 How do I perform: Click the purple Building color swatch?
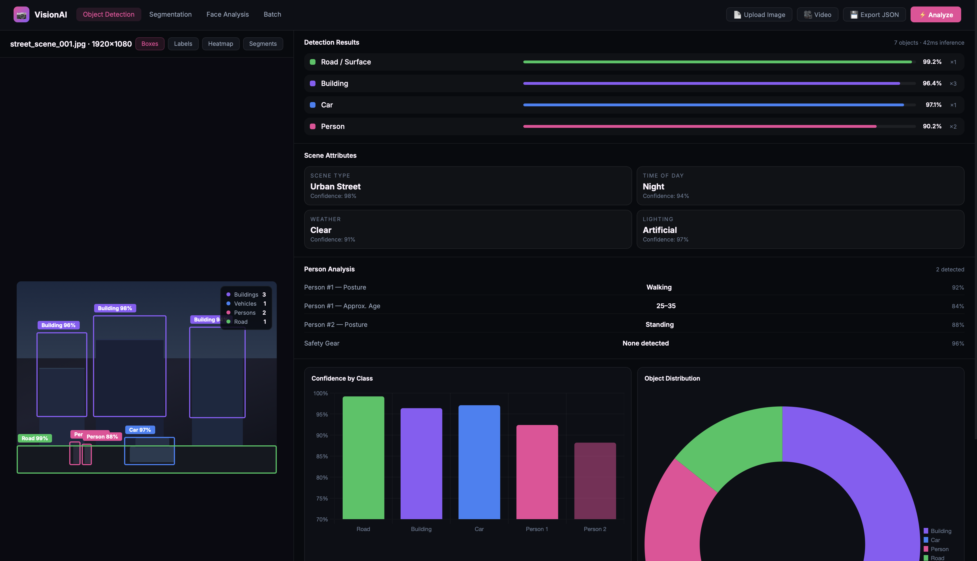(x=313, y=84)
